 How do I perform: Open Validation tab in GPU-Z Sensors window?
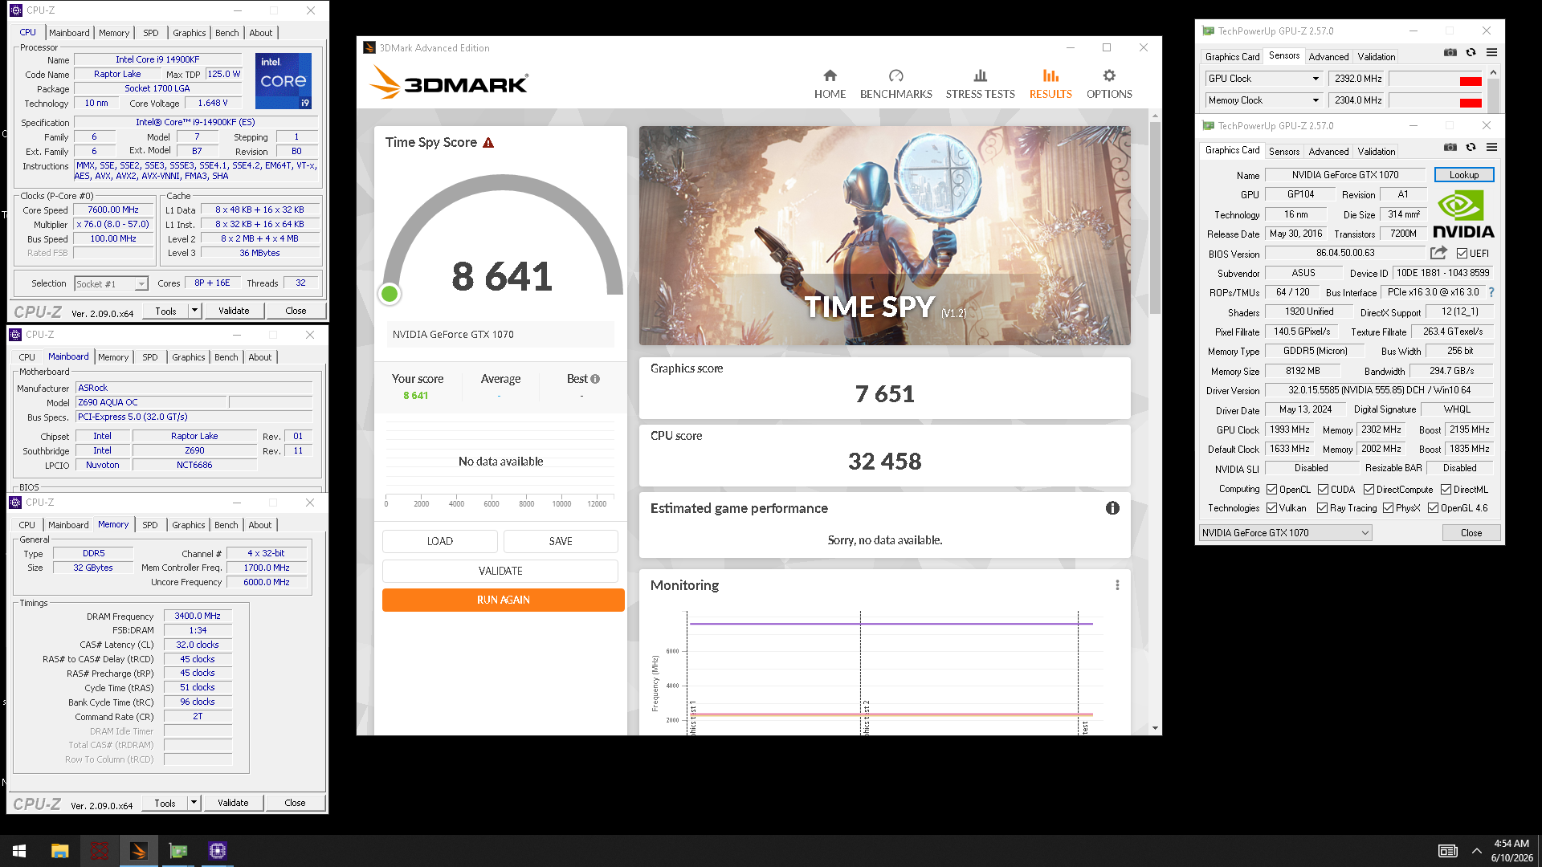[1377, 57]
